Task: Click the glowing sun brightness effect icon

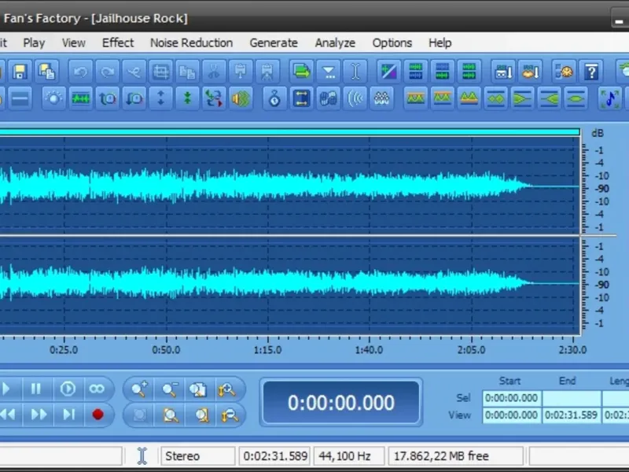Action: [53, 98]
